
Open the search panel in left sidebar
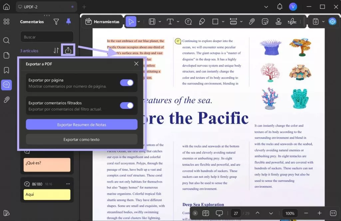(6, 40)
